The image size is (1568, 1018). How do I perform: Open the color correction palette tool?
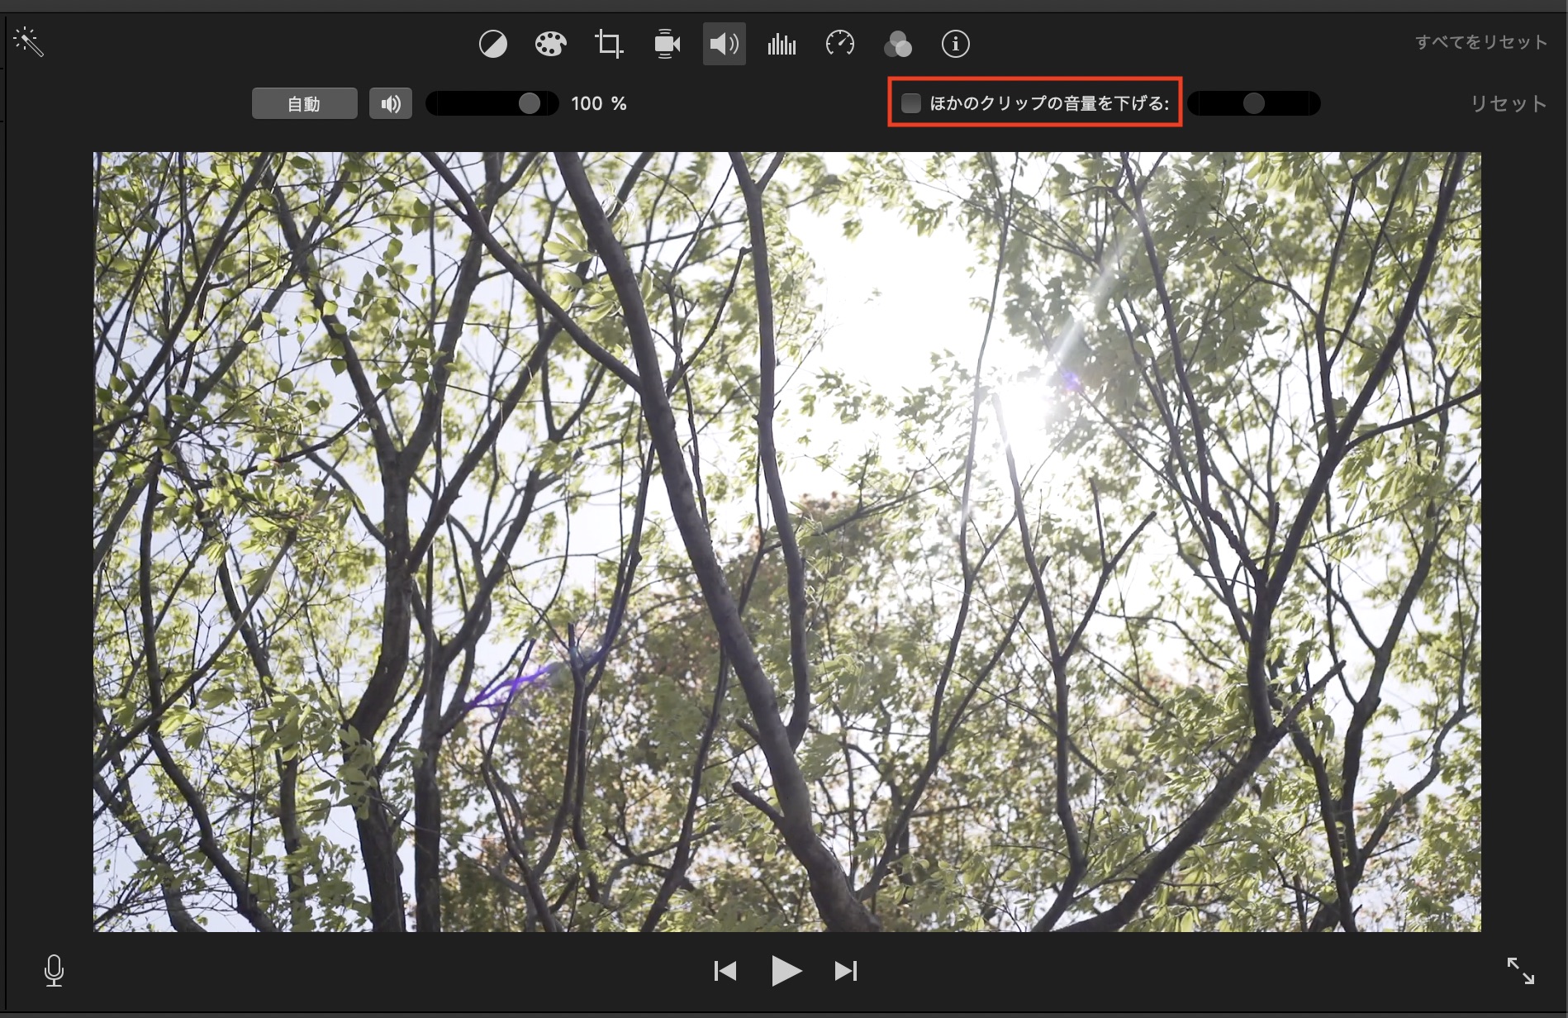(x=550, y=44)
